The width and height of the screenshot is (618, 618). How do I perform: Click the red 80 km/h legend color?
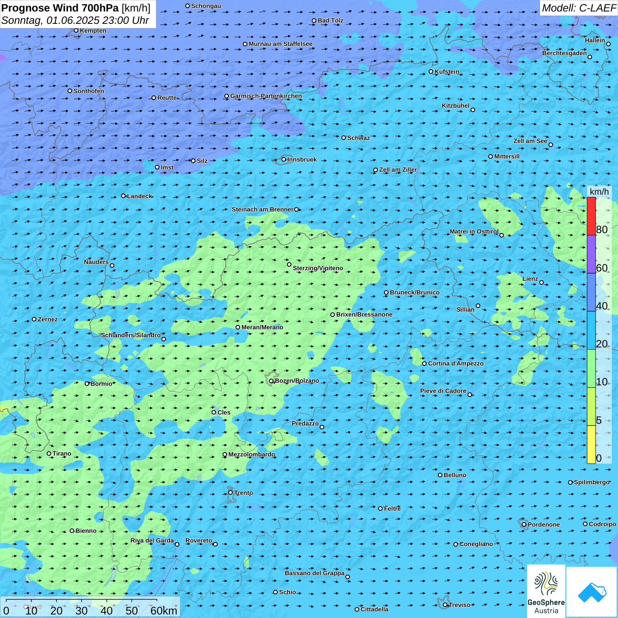click(591, 216)
